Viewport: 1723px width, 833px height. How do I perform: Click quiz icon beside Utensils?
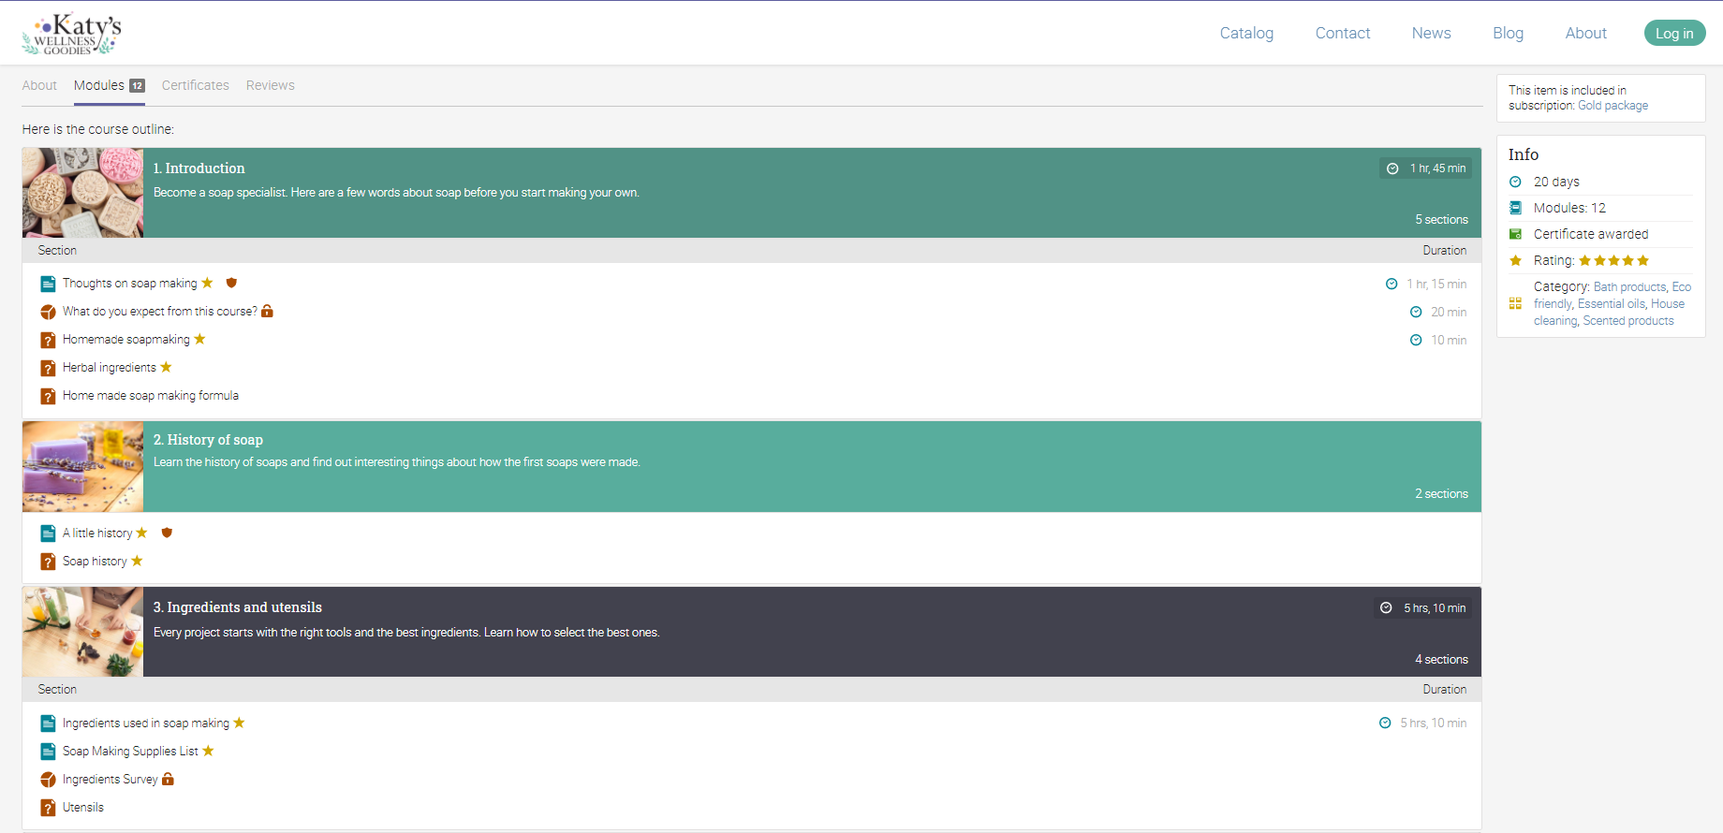click(48, 808)
